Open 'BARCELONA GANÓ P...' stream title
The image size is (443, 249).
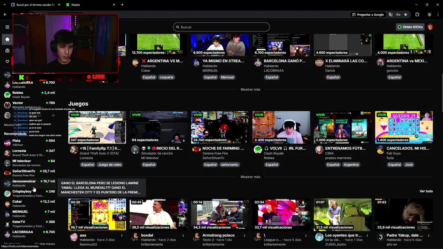tap(284, 61)
